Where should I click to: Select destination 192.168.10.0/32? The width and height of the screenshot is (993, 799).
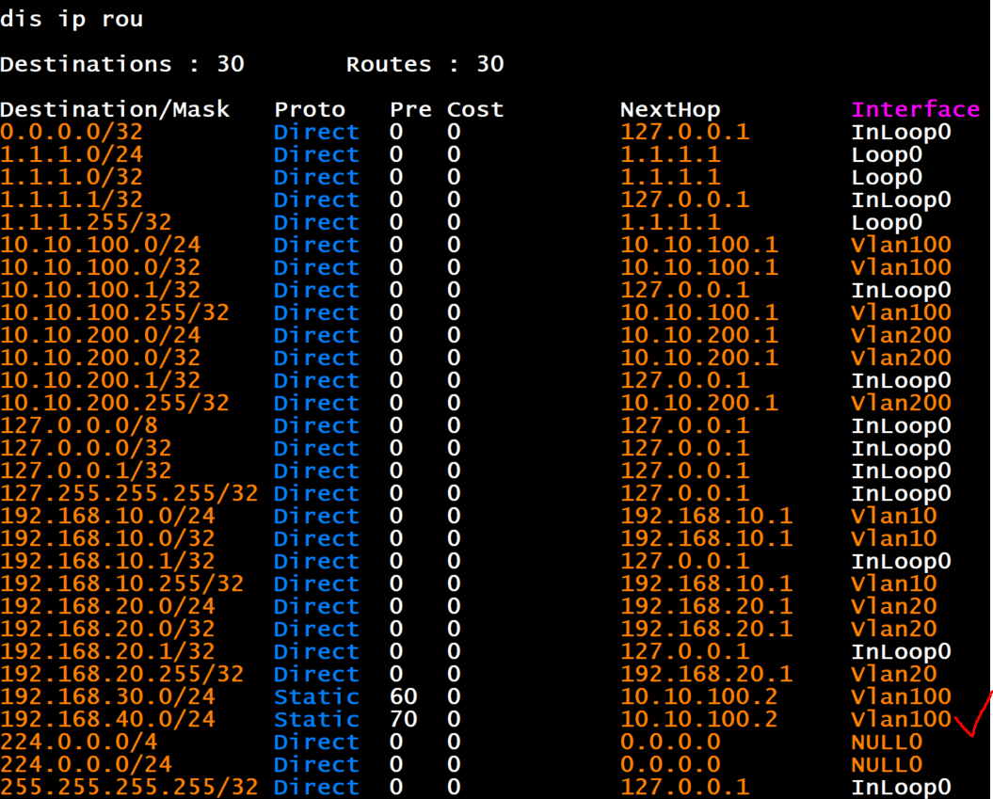[107, 538]
